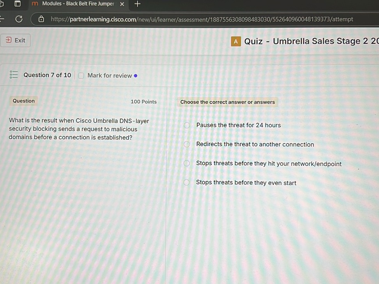Select radio Stops threats before they even start
379x284 pixels.
pos(187,182)
